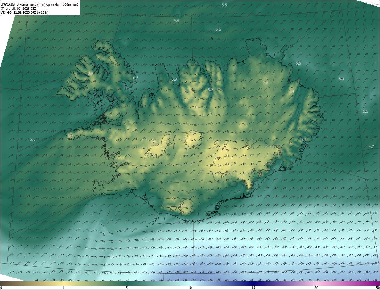Image resolution: width=380 pixels, height=290 pixels.
Task: Select the 2.6 value label on the map
Action: [91, 74]
